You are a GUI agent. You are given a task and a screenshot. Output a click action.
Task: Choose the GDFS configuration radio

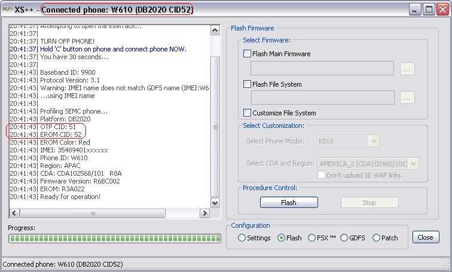tap(344, 238)
